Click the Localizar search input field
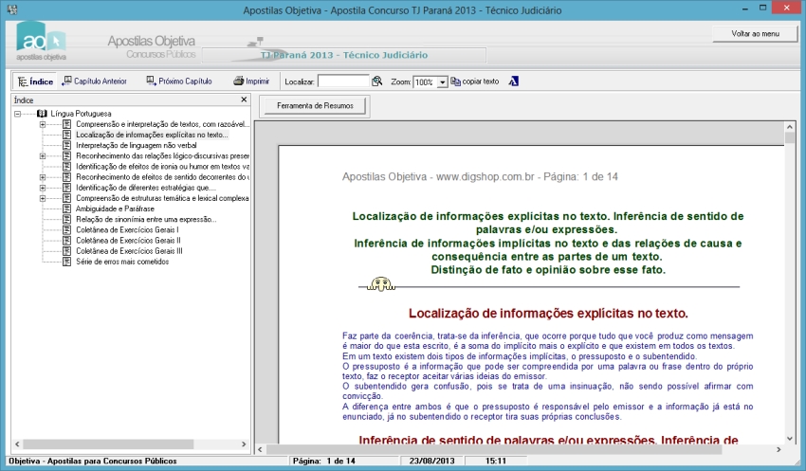This screenshot has height=471, width=806. click(x=343, y=82)
